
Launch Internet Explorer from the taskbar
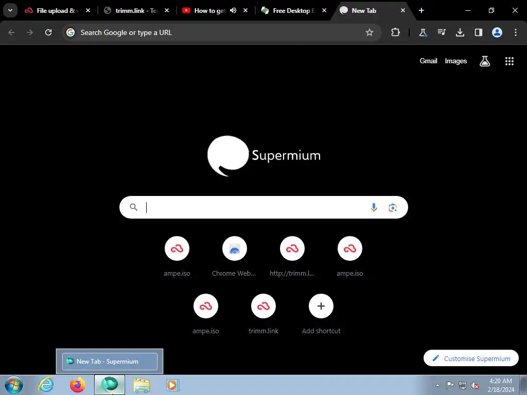[46, 385]
